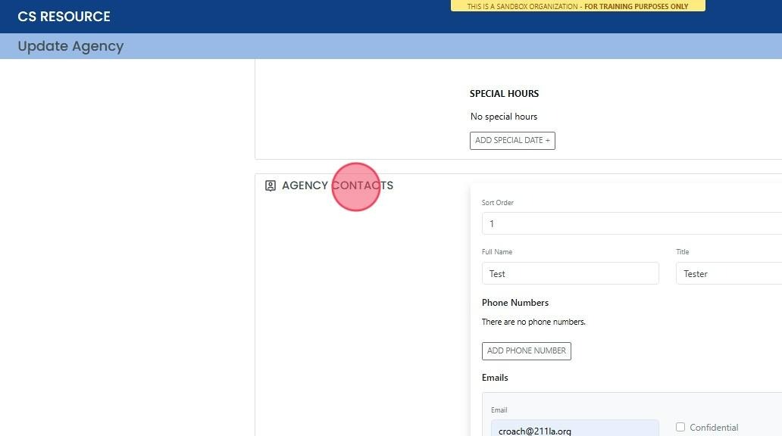Screen dimensions: 782x436
Task: Click the AGENCY CONTACTS section heading
Action: click(337, 185)
